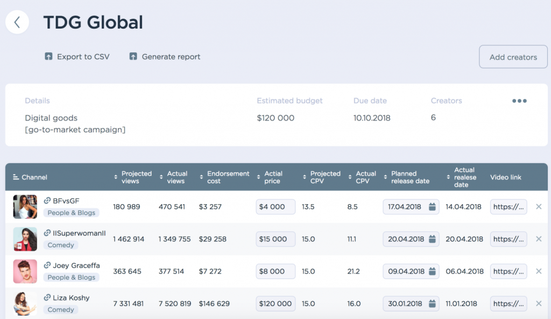Screen dimensions: 551x319
Task: Click the back arrow next to TDG Global
Action: 17,22
